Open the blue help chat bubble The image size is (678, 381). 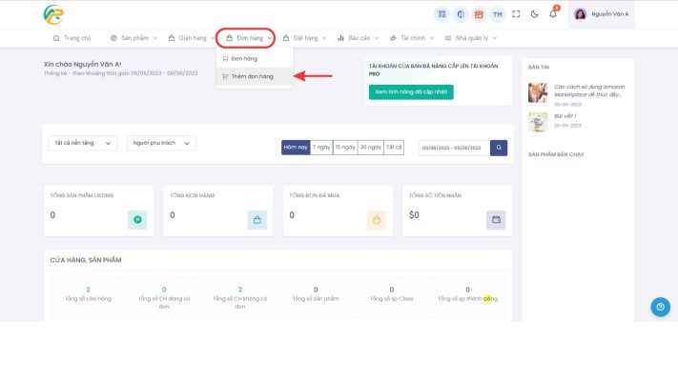pos(660,307)
